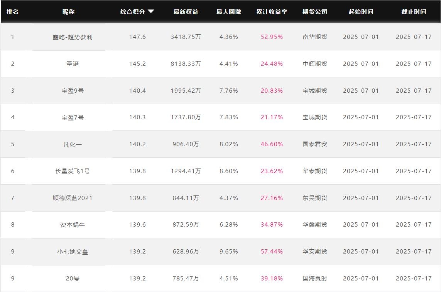Select return rate 23.62%
The width and height of the screenshot is (441, 292).
tap(272, 171)
